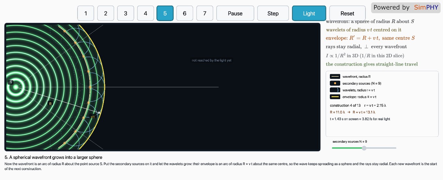Click heading '5. A spherical wavefront grows into a larger sphere'
Screen dimensions: 443x180
pyautogui.click(x=53, y=157)
